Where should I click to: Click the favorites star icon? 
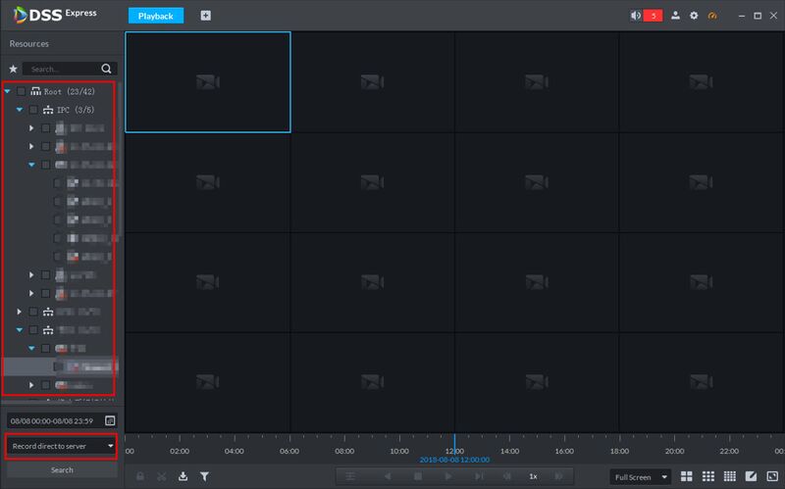point(13,69)
